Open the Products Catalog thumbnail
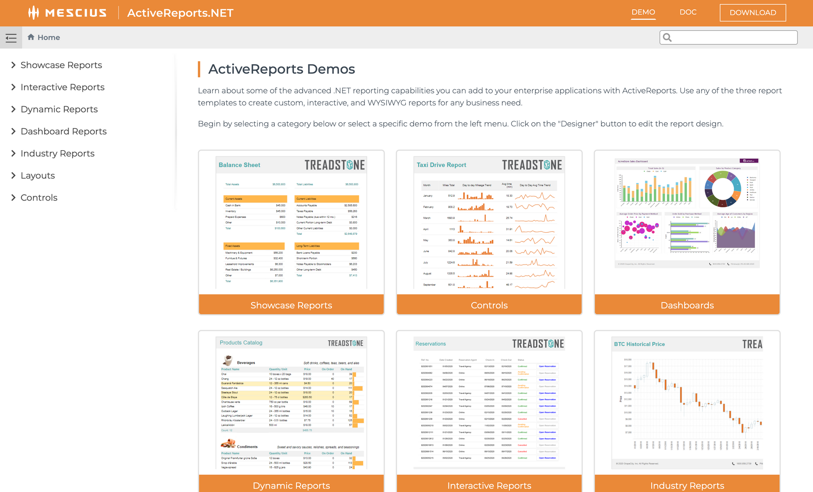The height and width of the screenshot is (492, 813). [291, 403]
